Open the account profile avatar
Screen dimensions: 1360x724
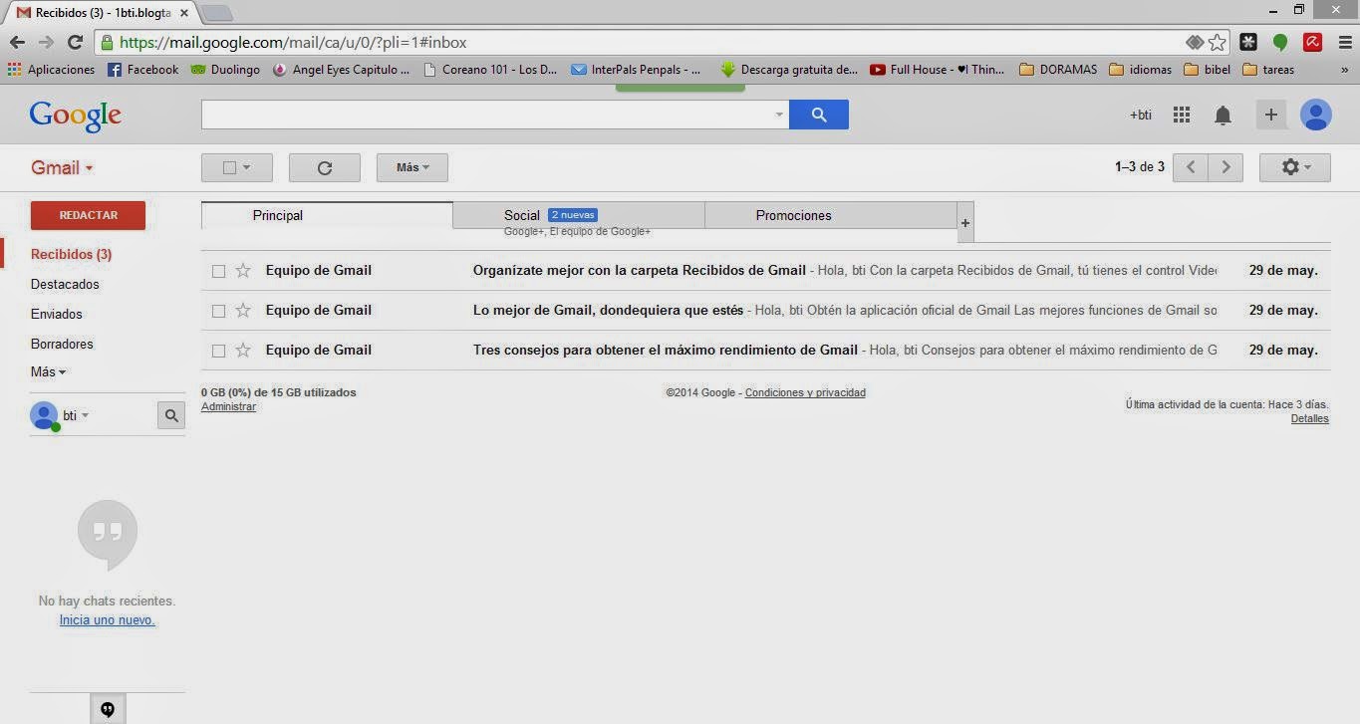click(x=1316, y=115)
